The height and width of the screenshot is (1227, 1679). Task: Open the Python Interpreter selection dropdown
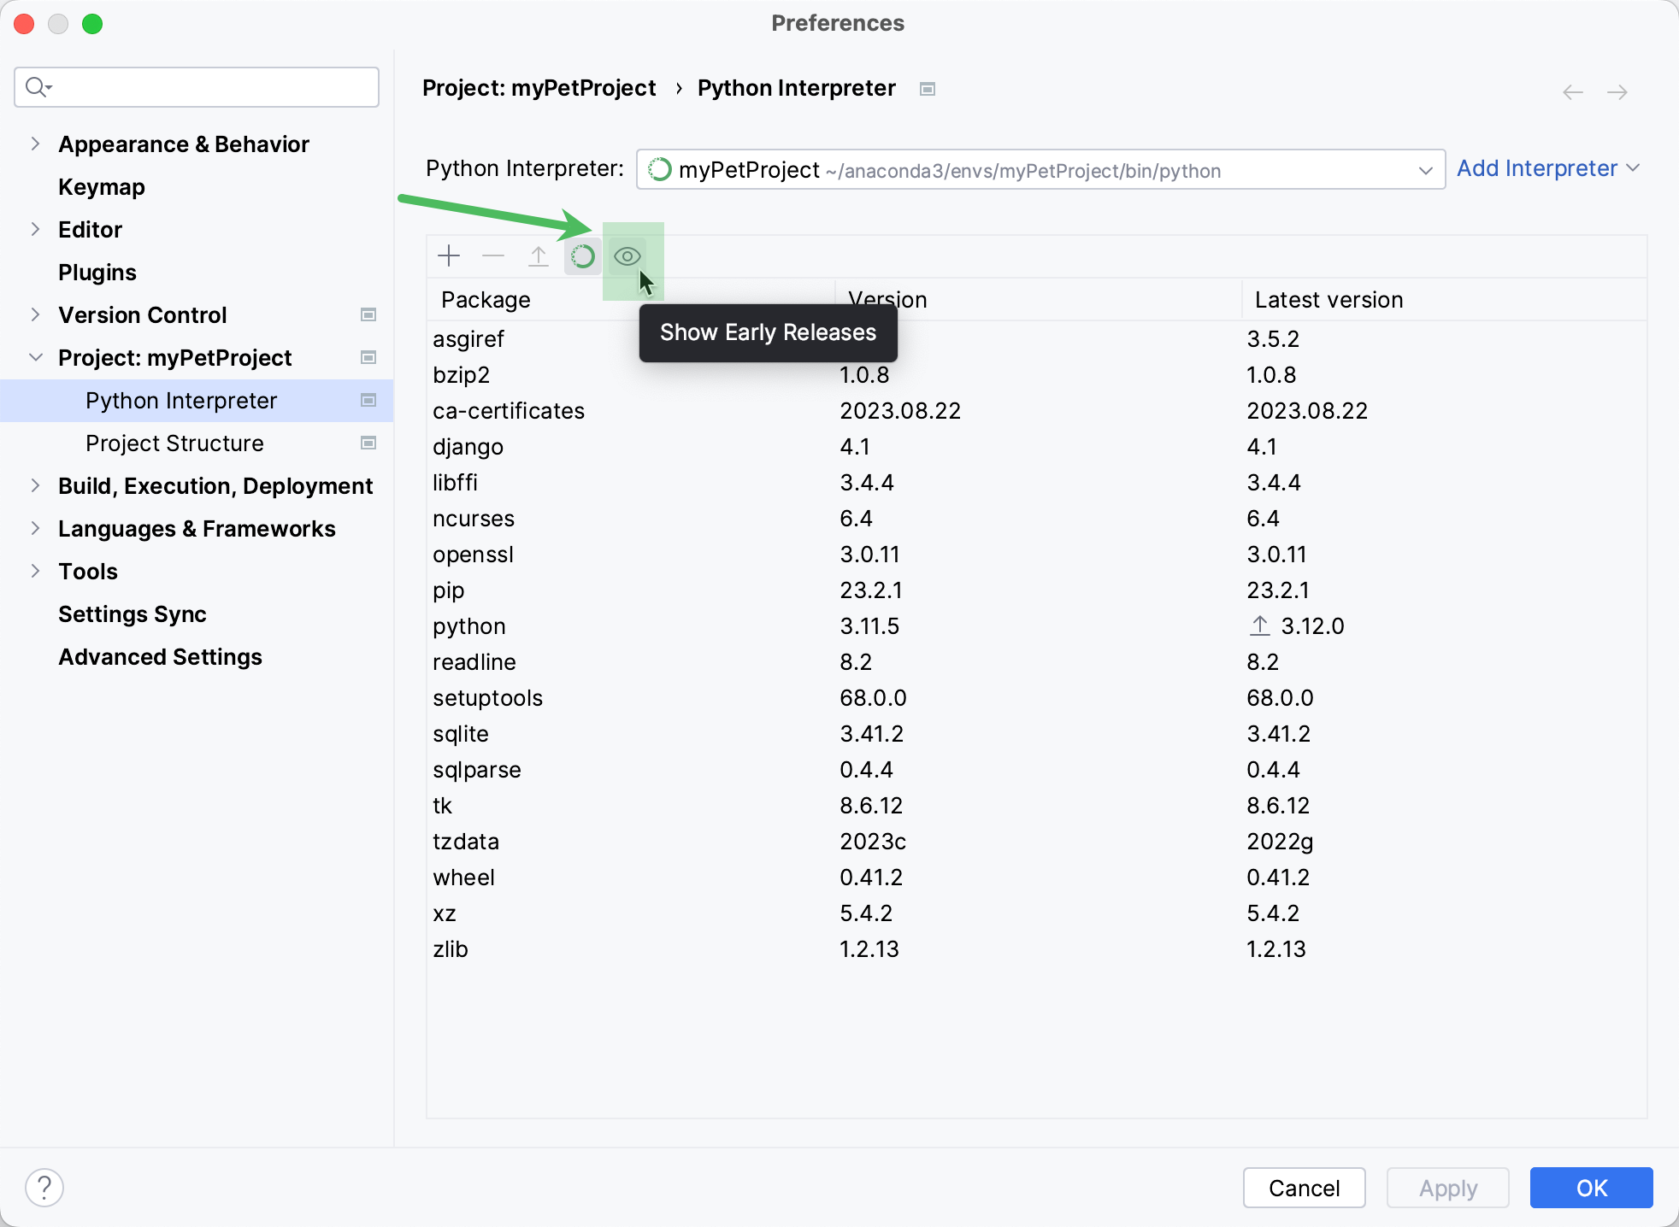point(1426,169)
